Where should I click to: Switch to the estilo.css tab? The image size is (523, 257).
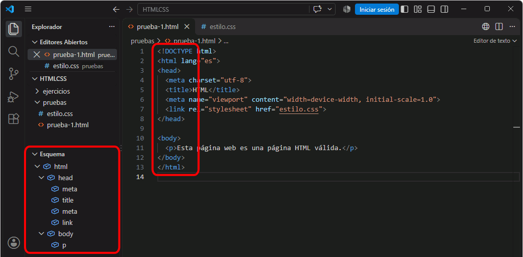point(219,26)
